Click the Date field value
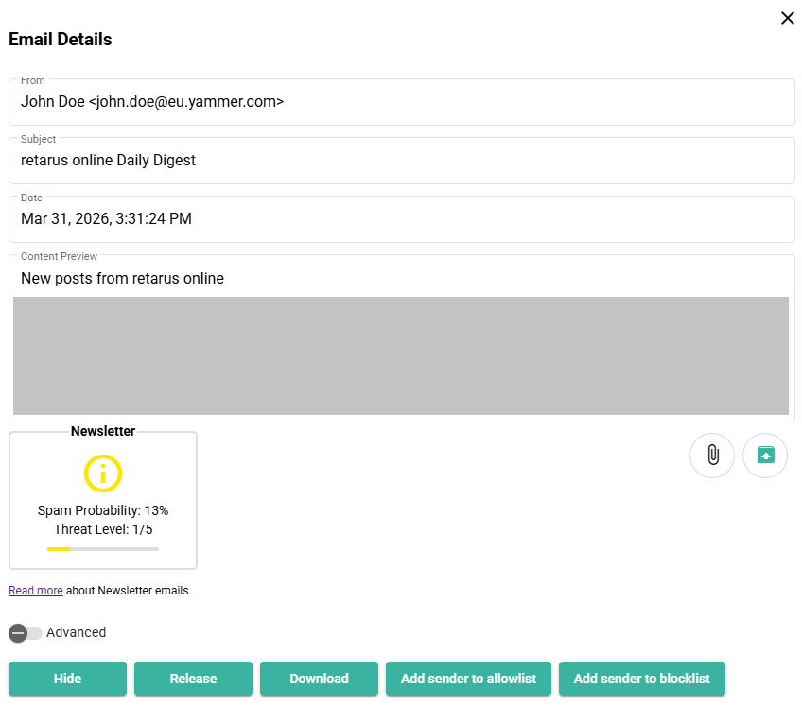This screenshot has width=802, height=706. pos(106,219)
